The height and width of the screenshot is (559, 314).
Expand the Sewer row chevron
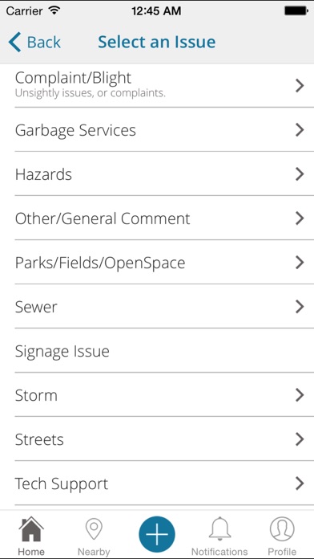(x=300, y=307)
